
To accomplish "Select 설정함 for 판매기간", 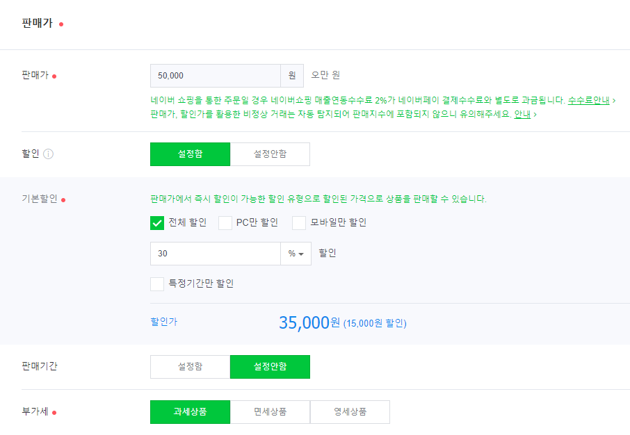I will click(190, 367).
